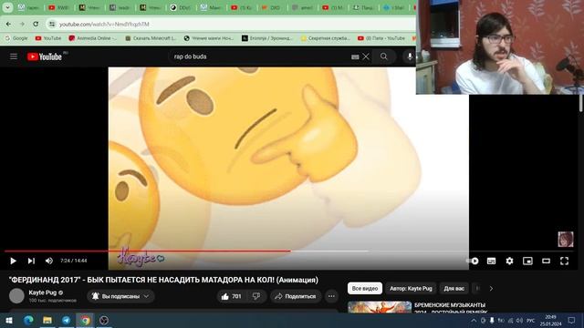The height and width of the screenshot is (328, 584).
Task: Run the search with the magnifier button
Action: point(383,56)
